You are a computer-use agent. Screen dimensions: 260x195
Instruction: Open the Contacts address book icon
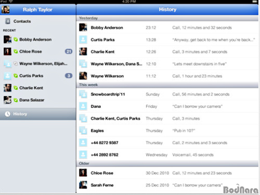(8, 21)
